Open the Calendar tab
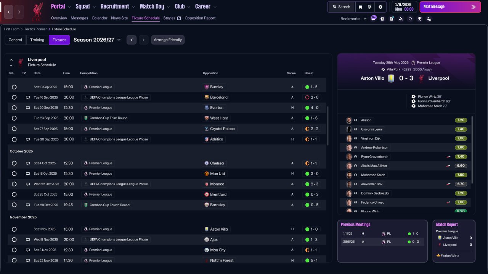The image size is (488, 274). click(100, 18)
